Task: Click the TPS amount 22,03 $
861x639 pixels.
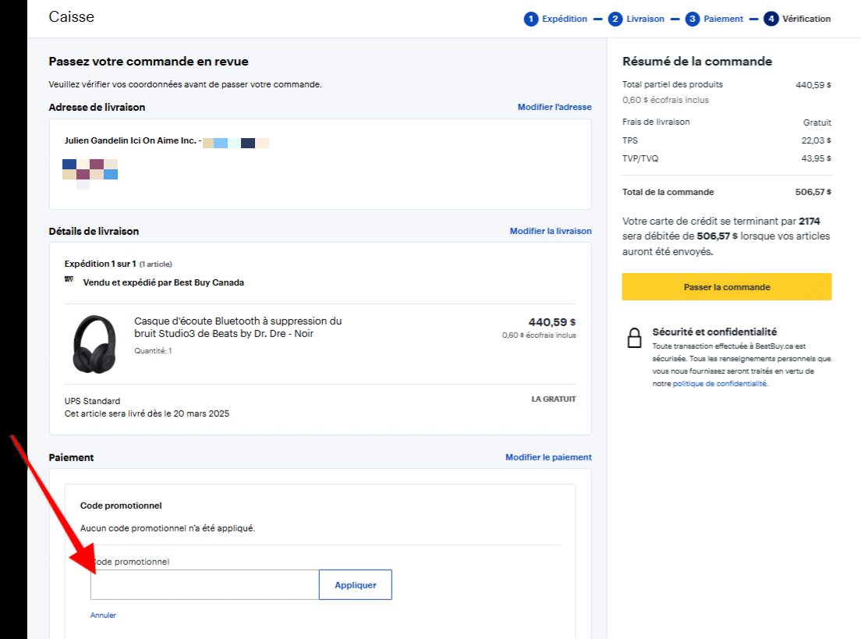Action: tap(816, 140)
